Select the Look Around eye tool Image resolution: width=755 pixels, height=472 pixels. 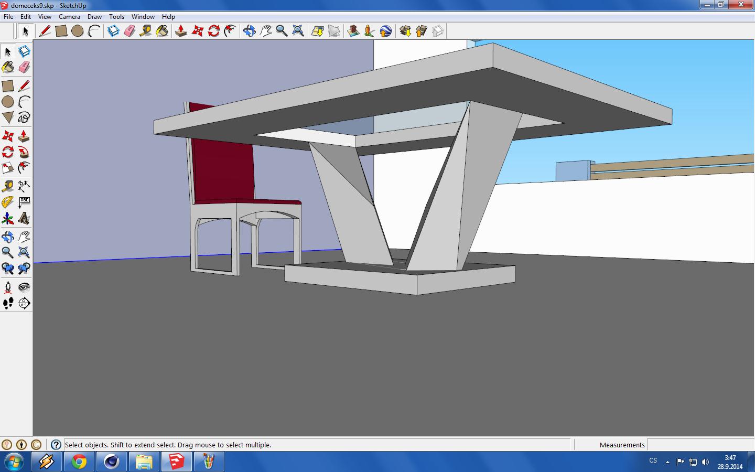tap(24, 287)
